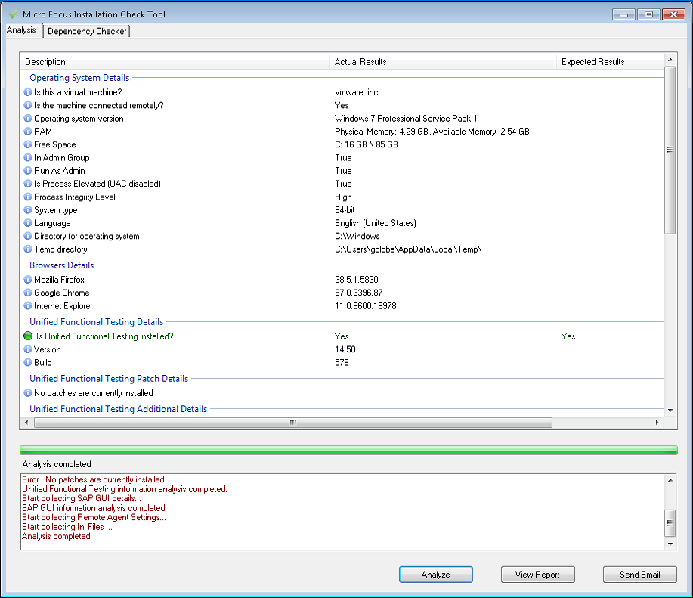Expand the Operating System Details section
This screenshot has width=693, height=598.
coord(79,78)
